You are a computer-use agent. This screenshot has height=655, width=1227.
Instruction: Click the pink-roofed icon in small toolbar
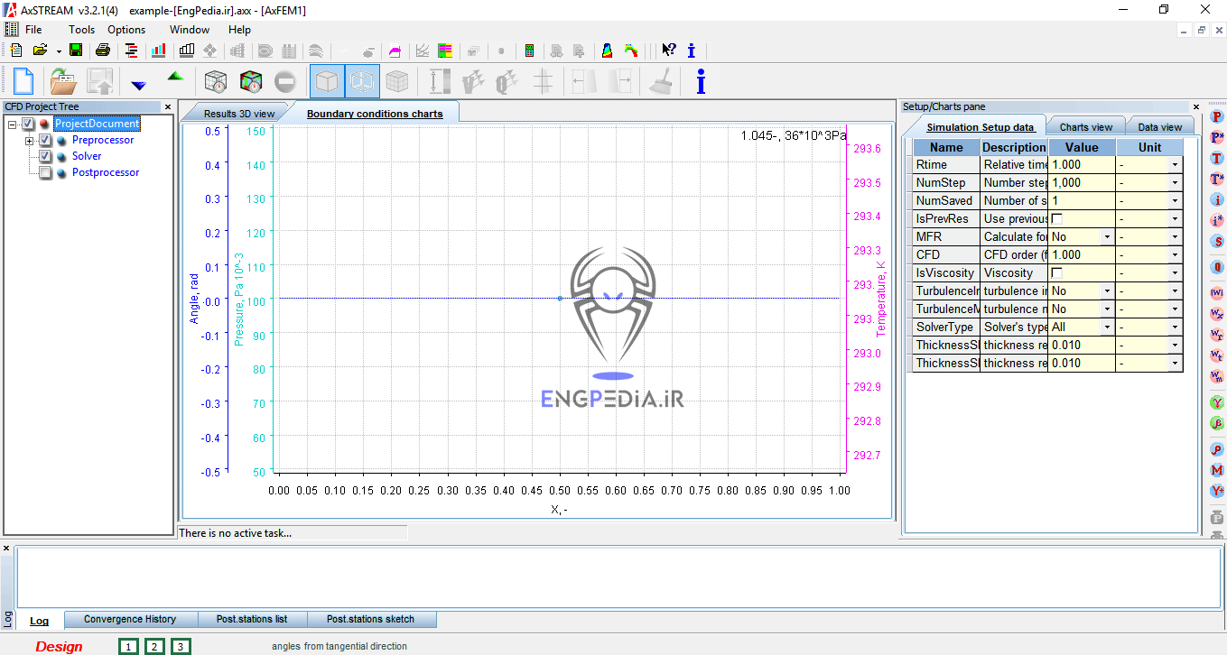pos(395,51)
